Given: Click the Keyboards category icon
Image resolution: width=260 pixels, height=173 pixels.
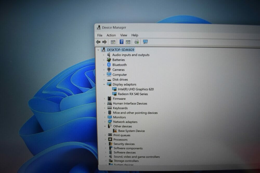Looking at the screenshot, I should point(109,108).
